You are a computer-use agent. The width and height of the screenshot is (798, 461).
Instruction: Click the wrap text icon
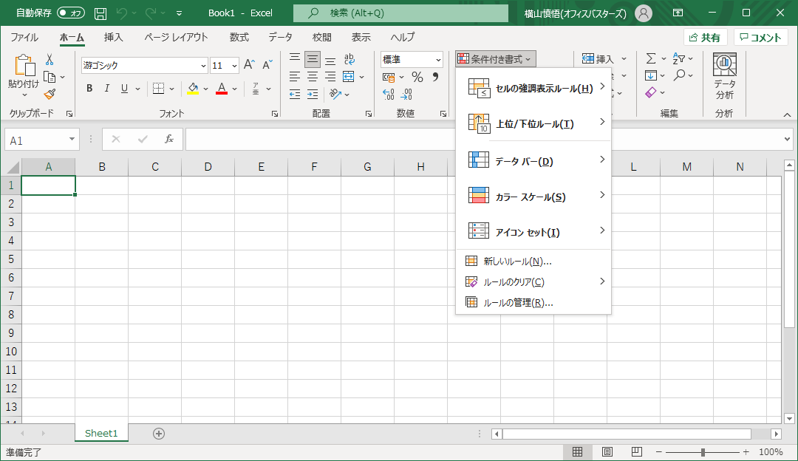point(349,60)
